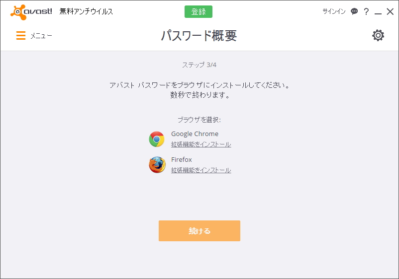The width and height of the screenshot is (399, 279).
Task: Click the 'パスワード概要' page title
Action: pos(199,36)
